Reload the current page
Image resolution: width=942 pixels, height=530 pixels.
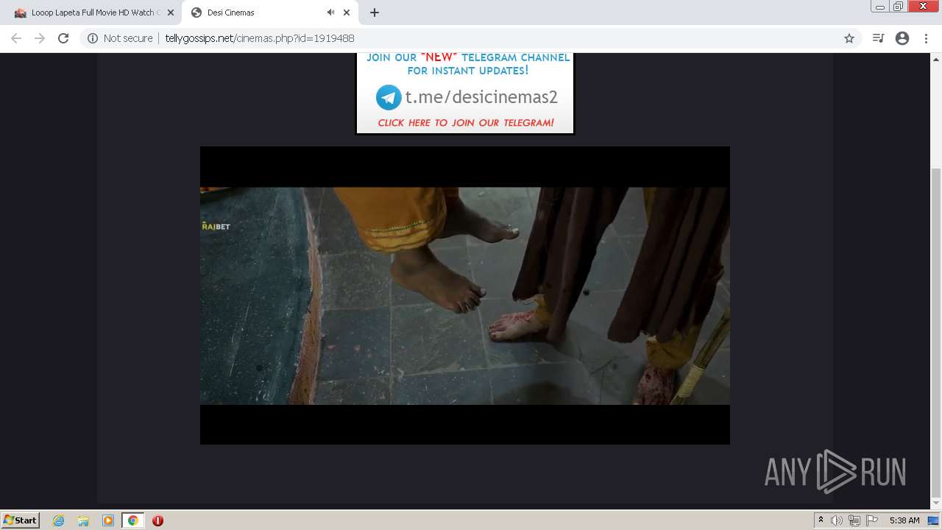coord(63,38)
